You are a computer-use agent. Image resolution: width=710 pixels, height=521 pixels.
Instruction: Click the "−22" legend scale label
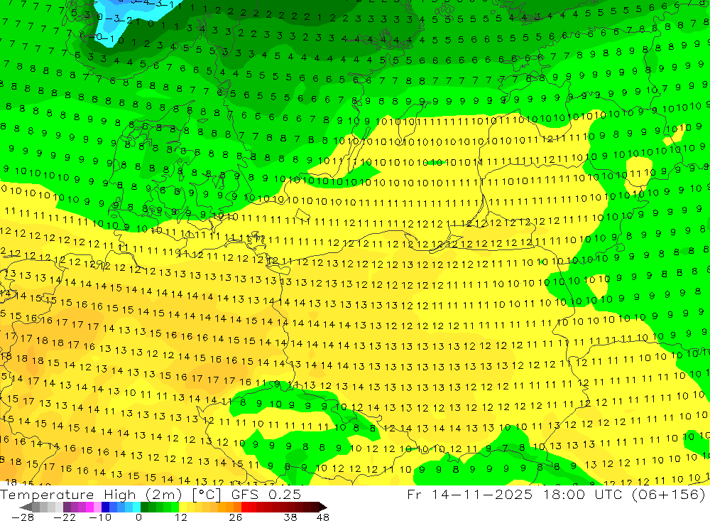[65, 517]
